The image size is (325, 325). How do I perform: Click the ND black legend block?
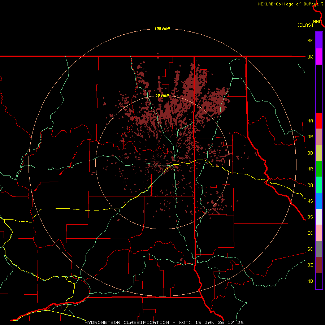(x=319, y=281)
